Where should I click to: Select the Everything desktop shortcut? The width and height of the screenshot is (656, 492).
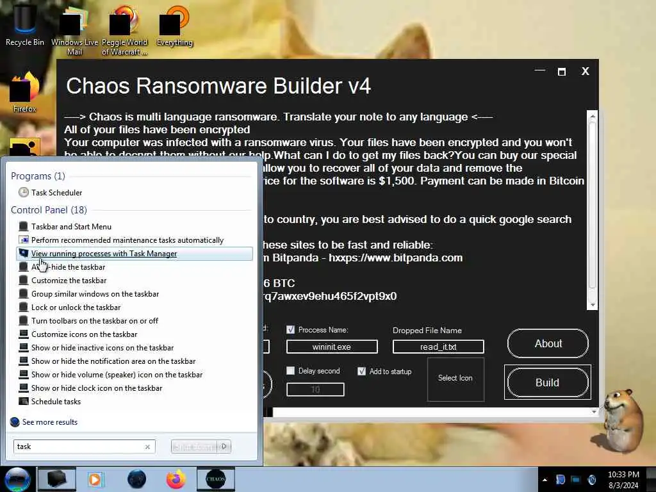coord(174,25)
